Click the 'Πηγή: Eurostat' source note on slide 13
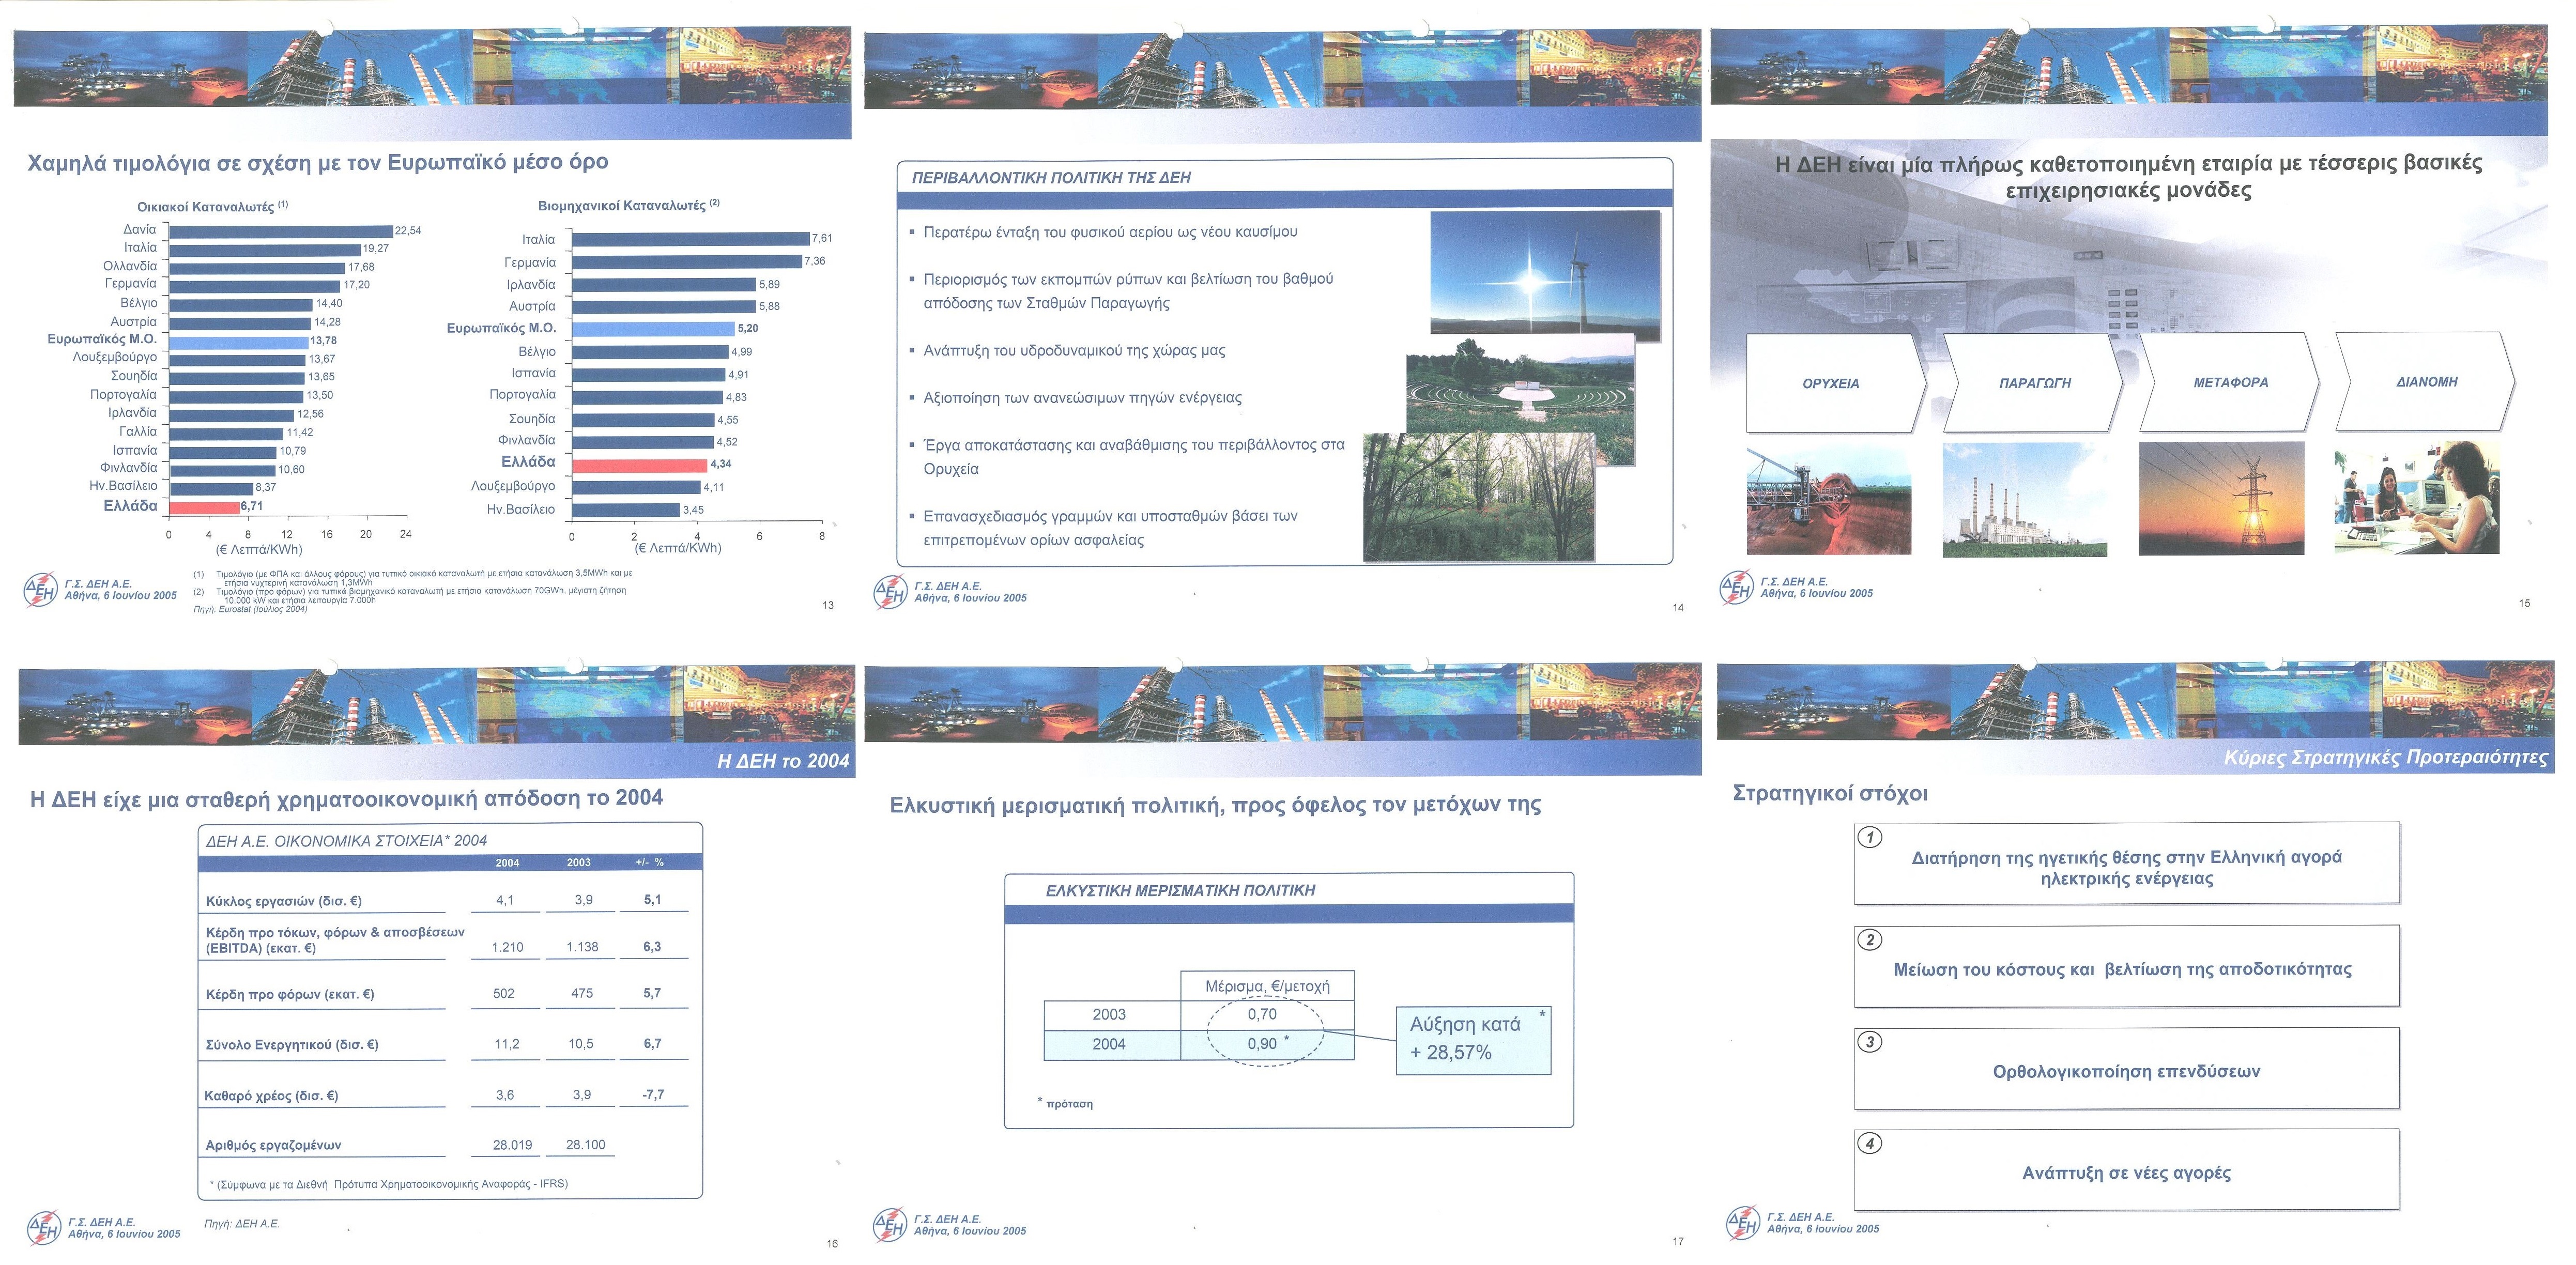This screenshot has height=1265, width=2576. (x=250, y=609)
